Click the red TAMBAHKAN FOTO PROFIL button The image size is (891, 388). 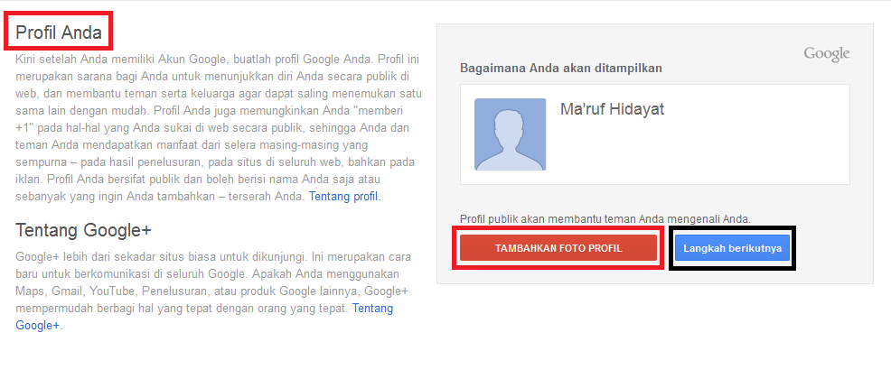tap(558, 248)
